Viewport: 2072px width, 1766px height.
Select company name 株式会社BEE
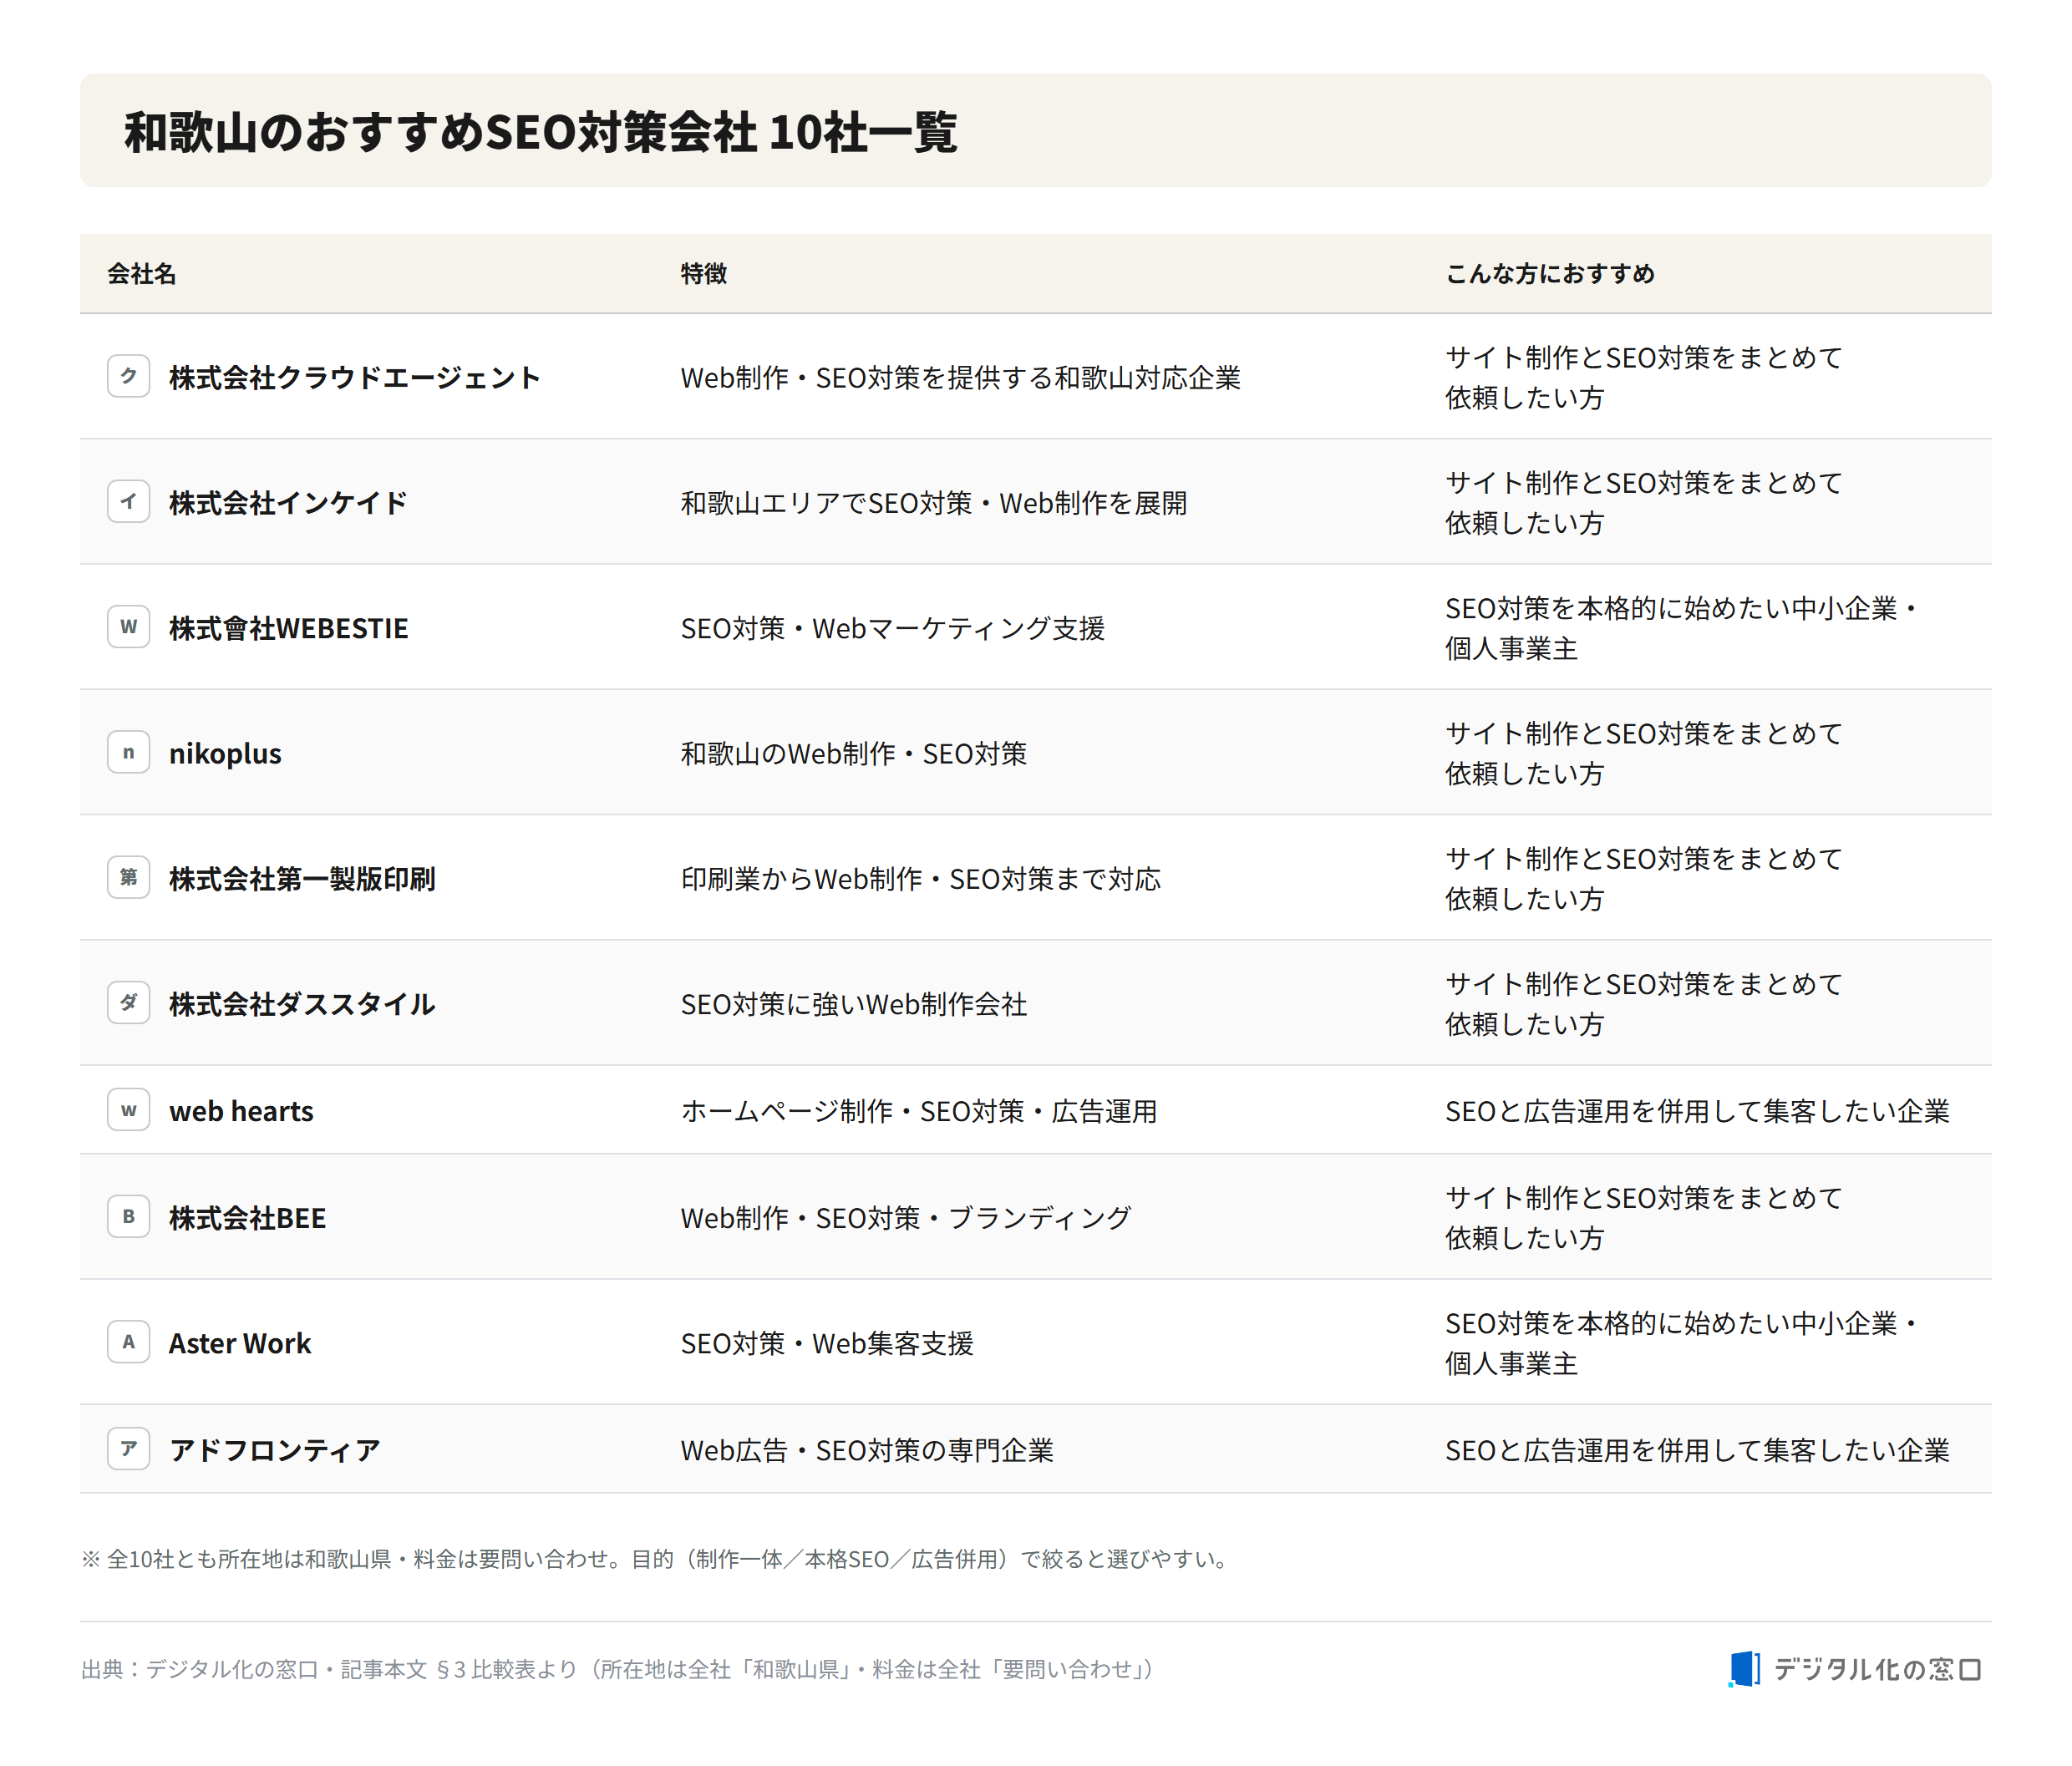pos(247,1217)
